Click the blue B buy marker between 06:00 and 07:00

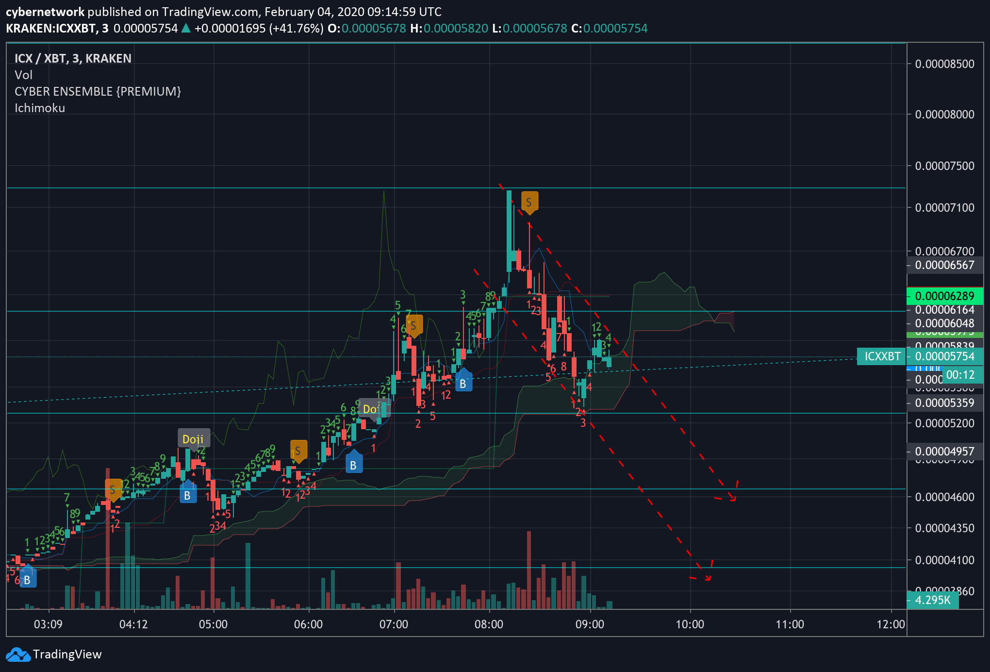point(354,463)
